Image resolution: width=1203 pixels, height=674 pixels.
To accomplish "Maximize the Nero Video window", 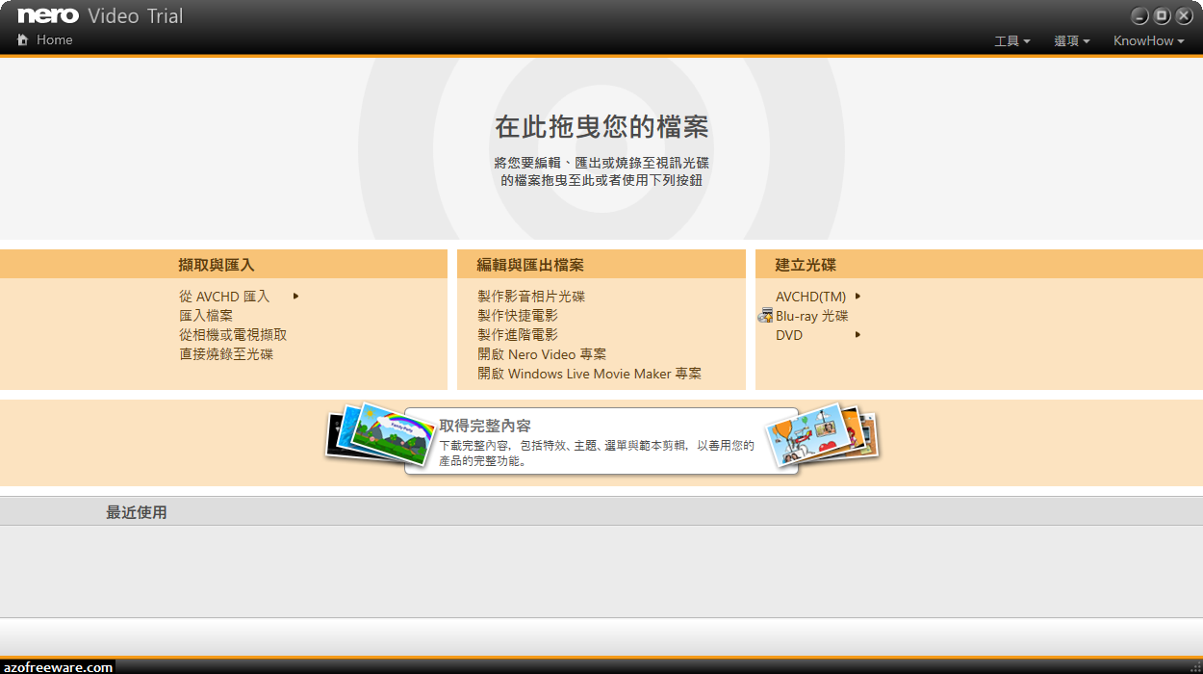I will pos(1162,15).
